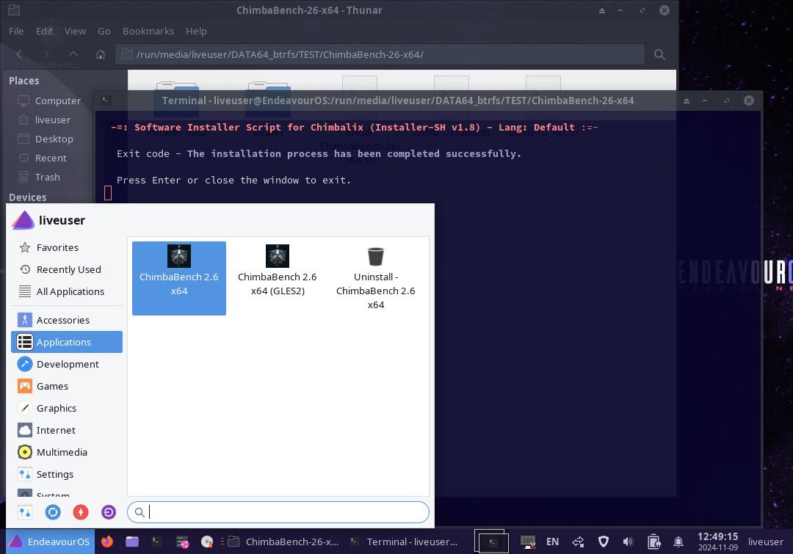This screenshot has height=554, width=793.
Task: Click the terminal window's title bar menu icon
Action: click(x=105, y=100)
